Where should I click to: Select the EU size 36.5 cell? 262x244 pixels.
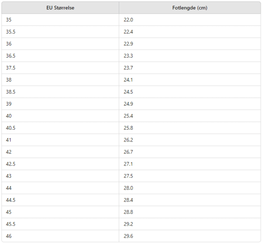coord(11,56)
